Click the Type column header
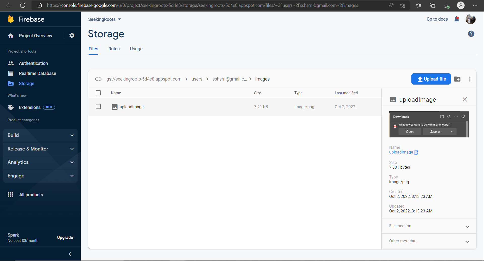This screenshot has width=484, height=261. [298, 93]
